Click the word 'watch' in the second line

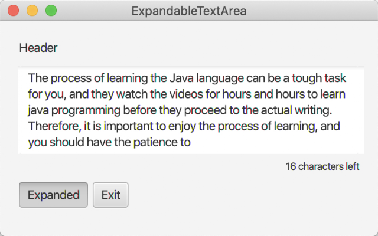[x=132, y=94]
